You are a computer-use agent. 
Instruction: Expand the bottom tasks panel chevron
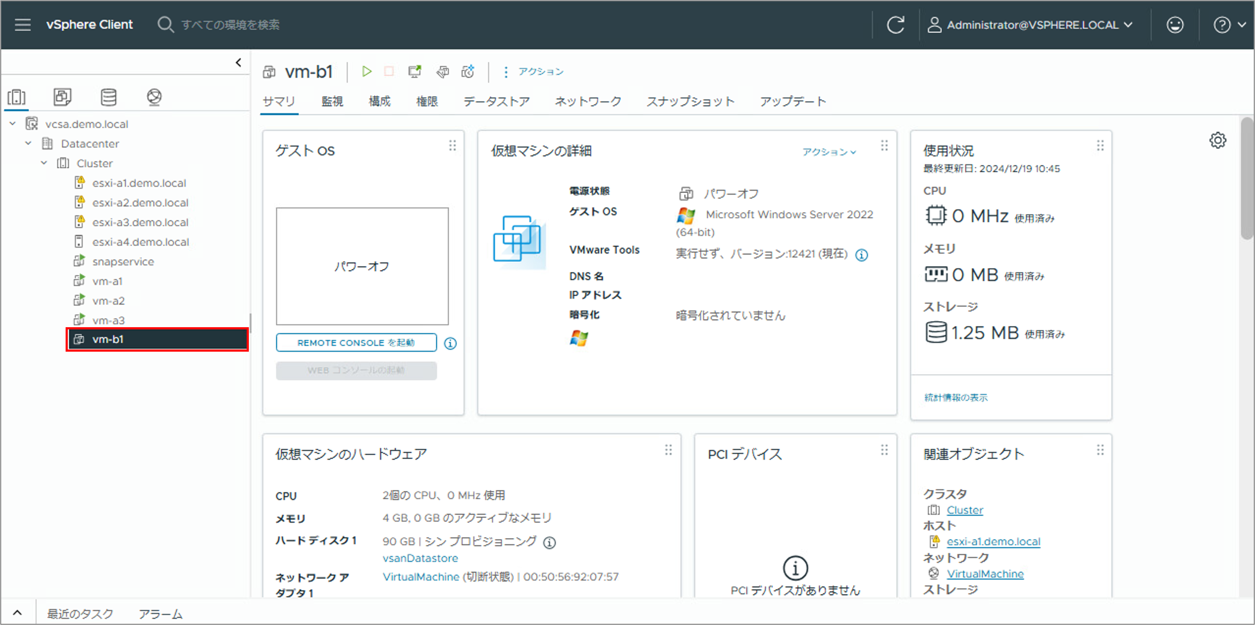click(17, 613)
